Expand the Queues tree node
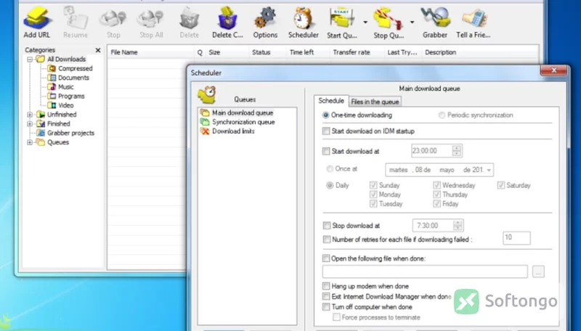The image size is (581, 331). point(30,142)
